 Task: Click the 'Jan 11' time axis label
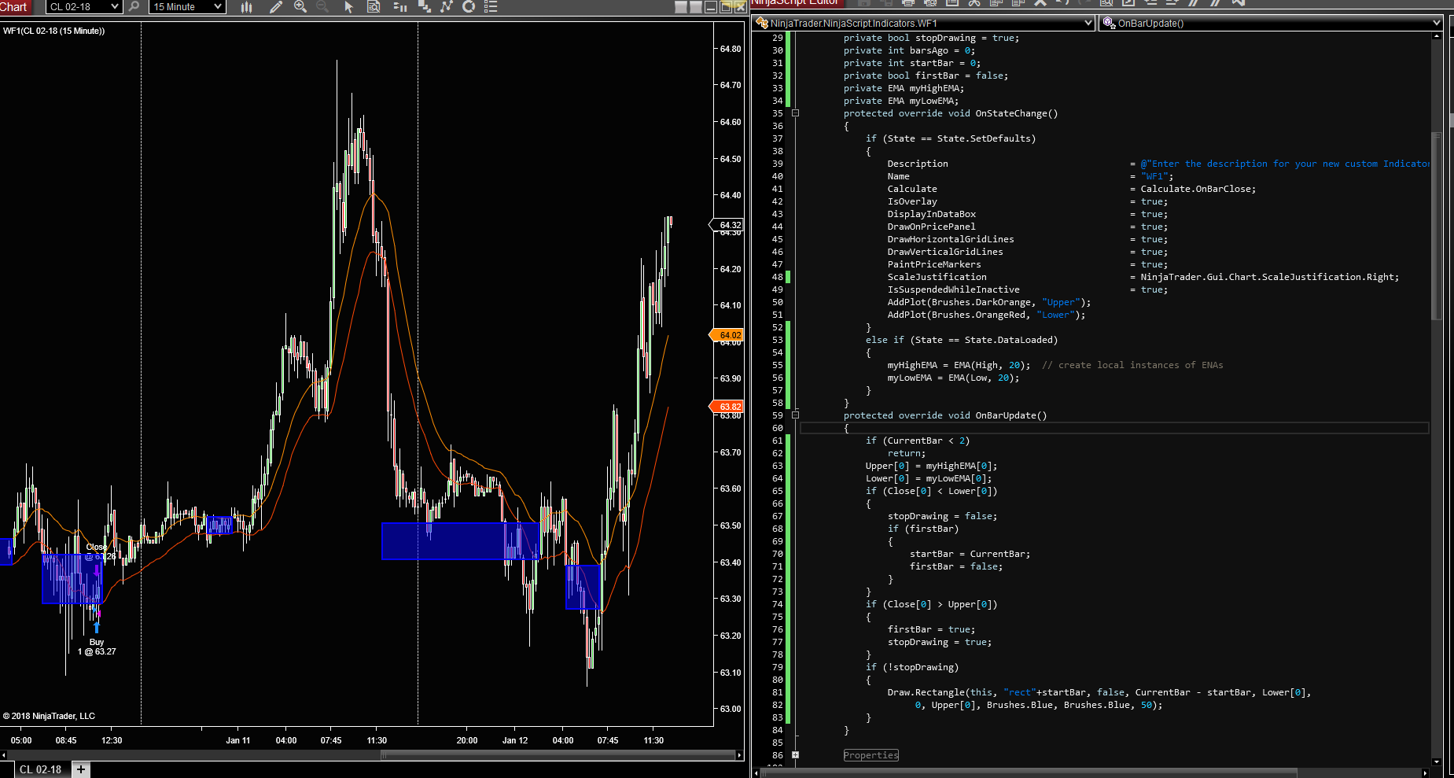pyautogui.click(x=238, y=740)
